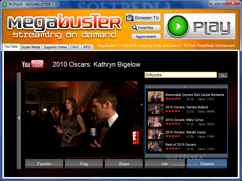This screenshot has height=181, width=242.
Task: Click the YouTube logo
Action: click(33, 64)
